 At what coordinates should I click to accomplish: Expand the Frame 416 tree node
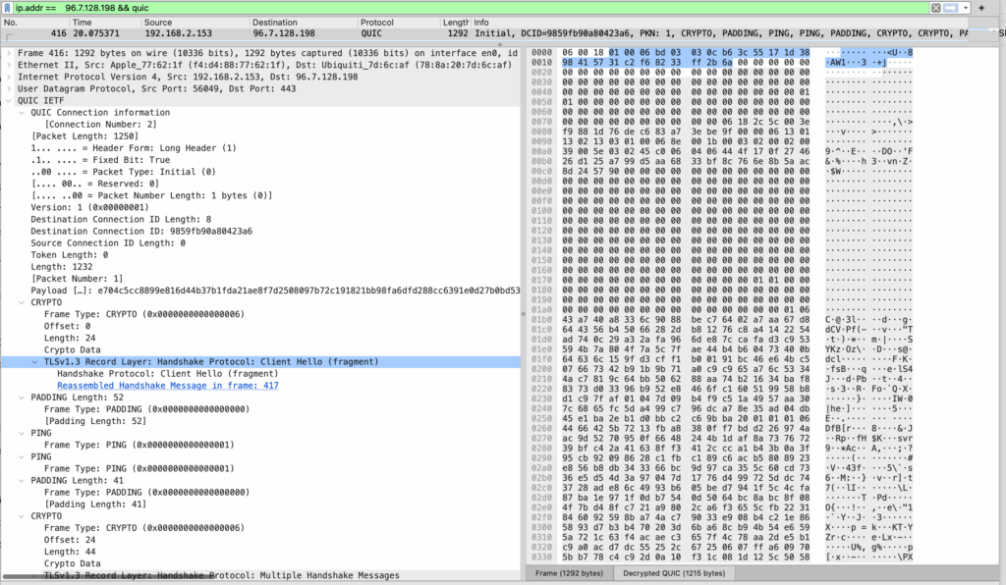point(8,53)
